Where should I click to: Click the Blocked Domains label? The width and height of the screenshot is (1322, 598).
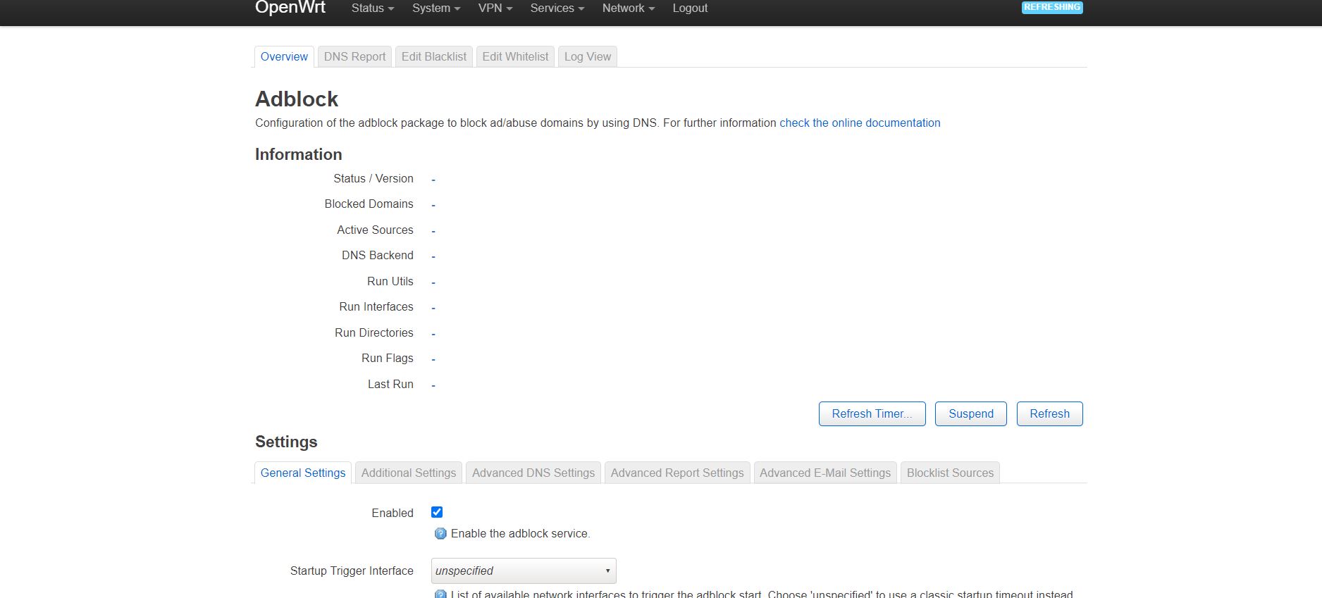tap(369, 204)
